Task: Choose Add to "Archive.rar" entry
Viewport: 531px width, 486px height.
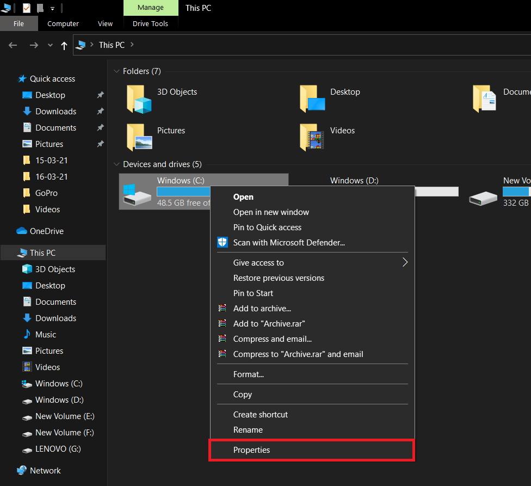Action: pos(312,323)
